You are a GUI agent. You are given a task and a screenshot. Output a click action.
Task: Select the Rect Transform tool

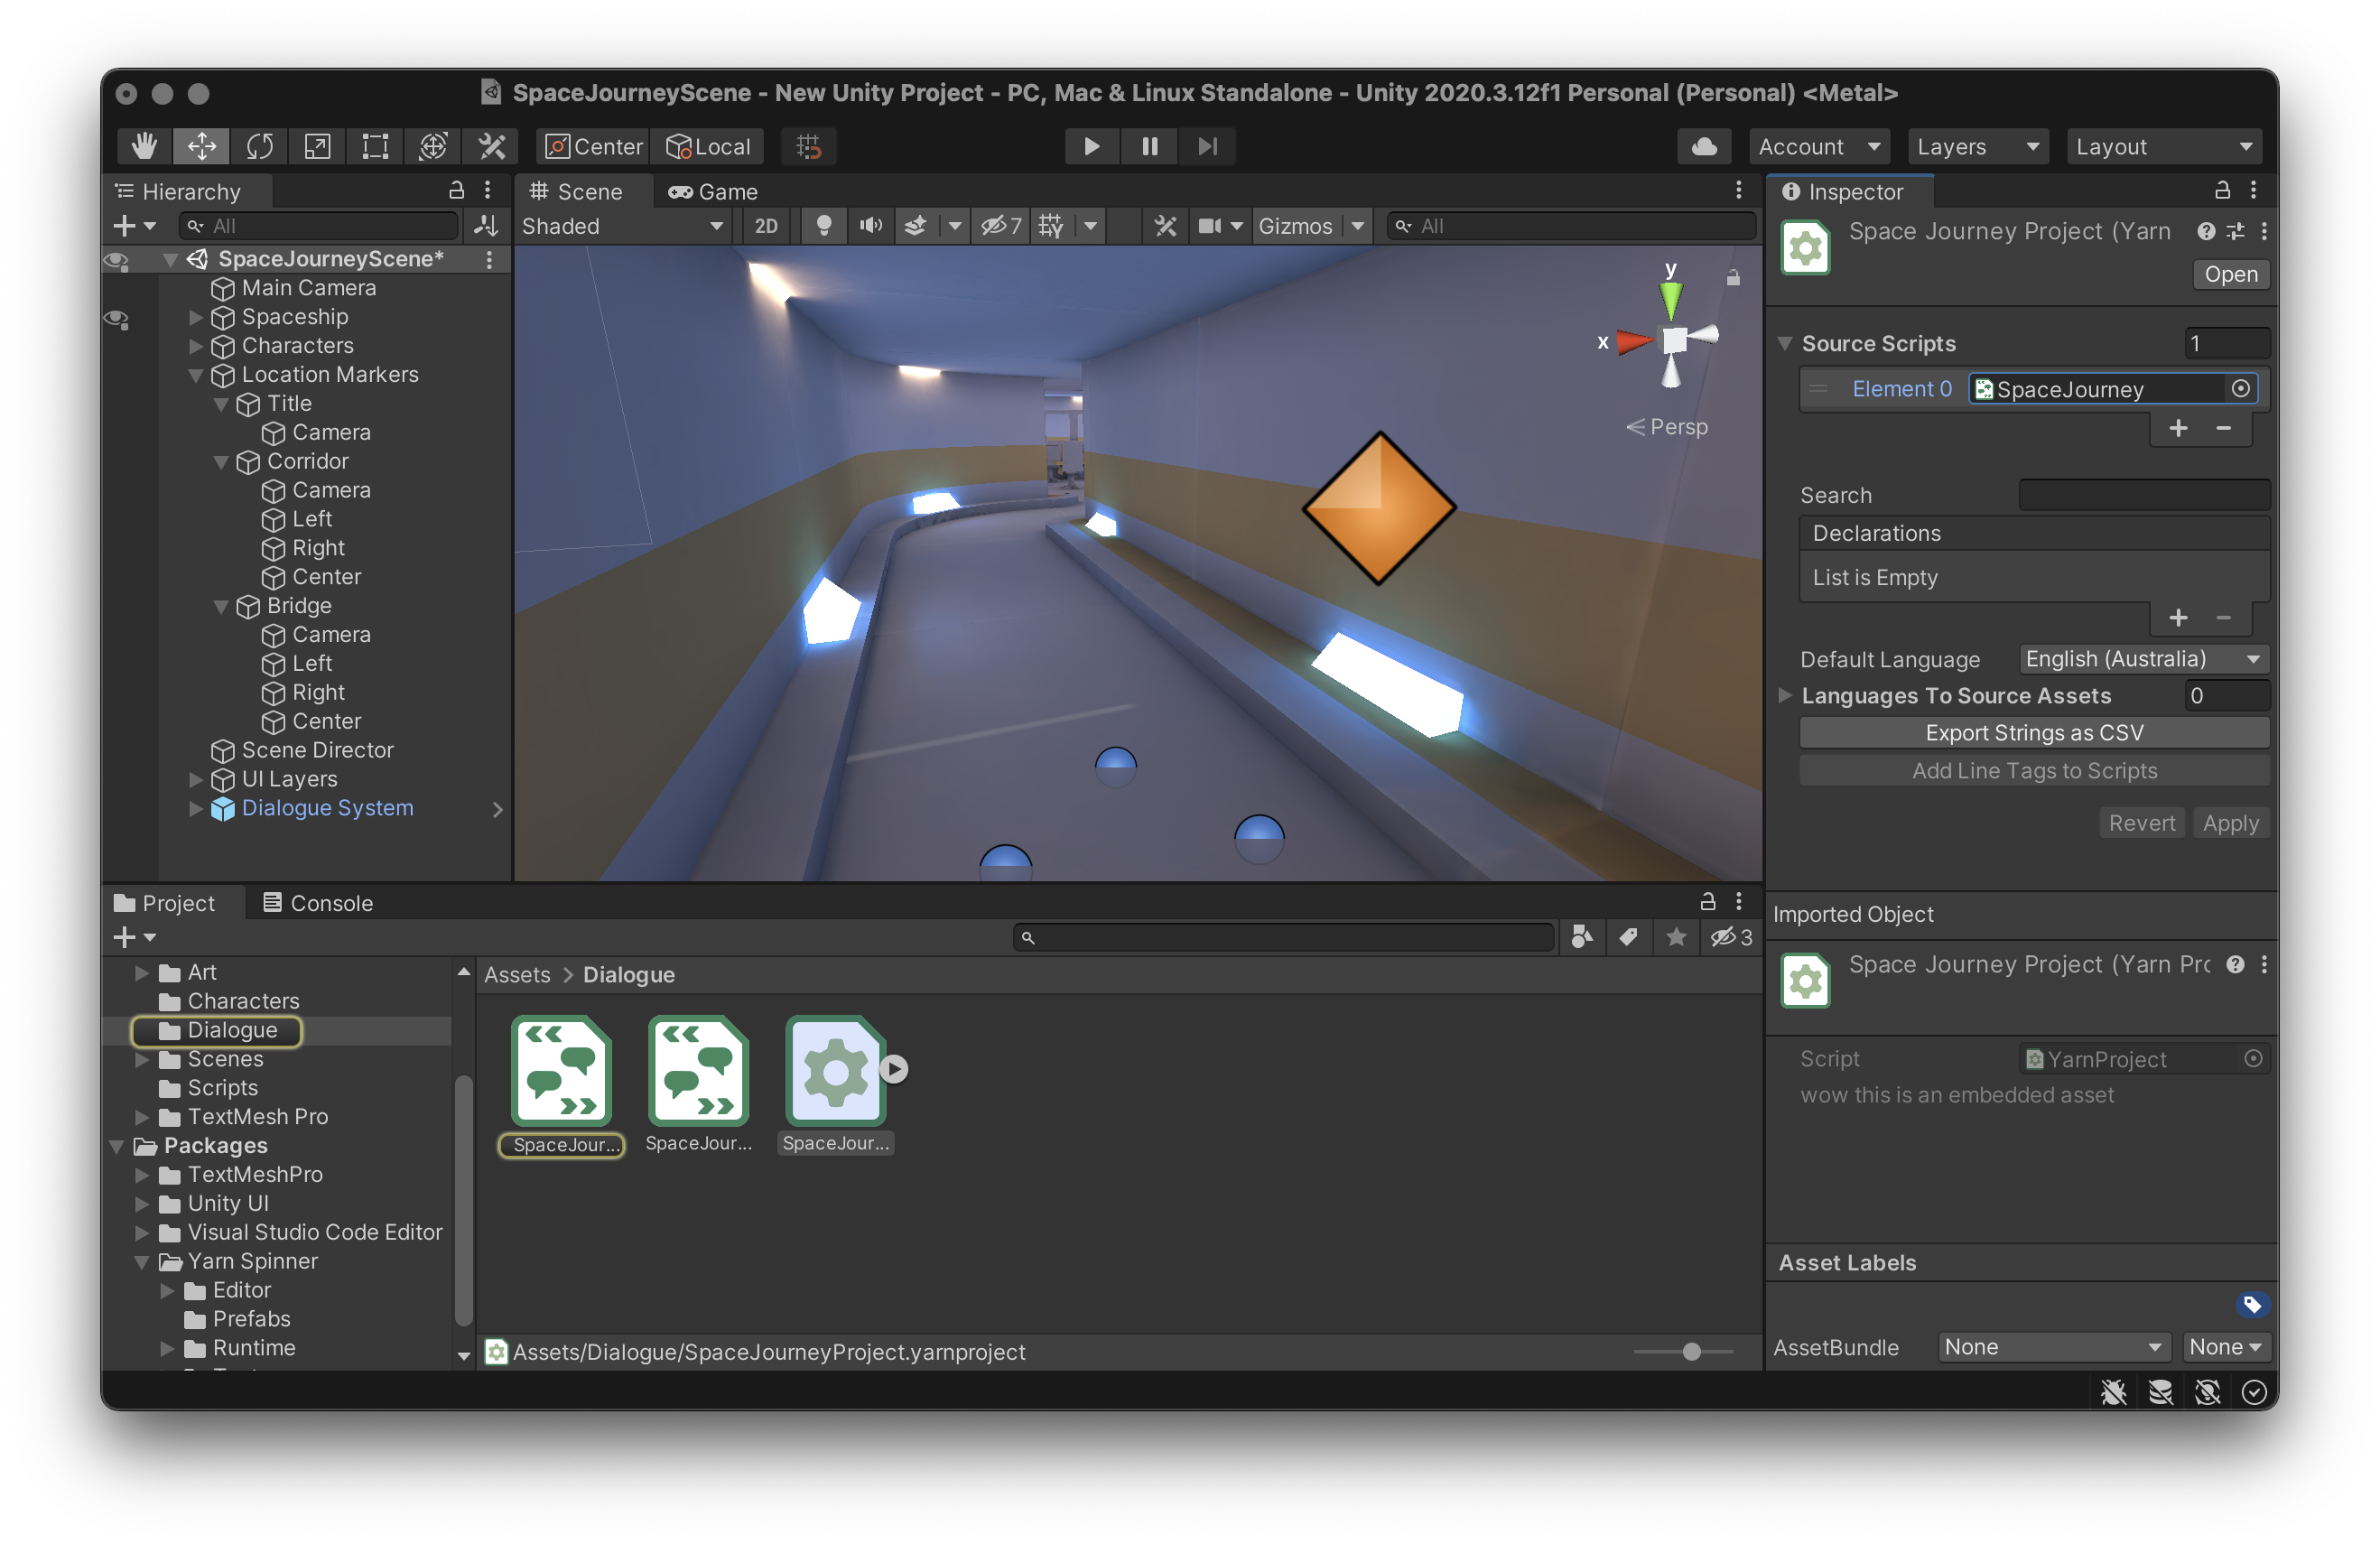pos(375,146)
